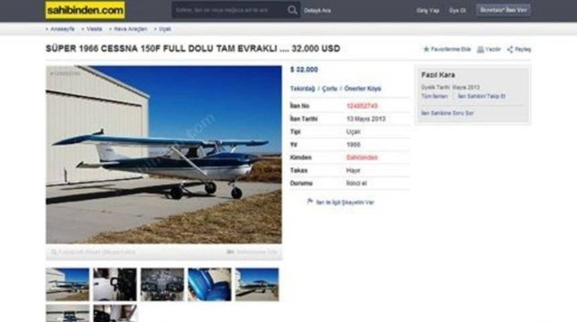Open Detaylı Arama advanced search
Viewport: 577px width, 322px height.
coord(317,11)
